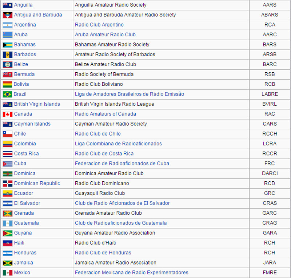Follow the Mexico country link
Screen dimensions: 291x278
click(x=22, y=273)
